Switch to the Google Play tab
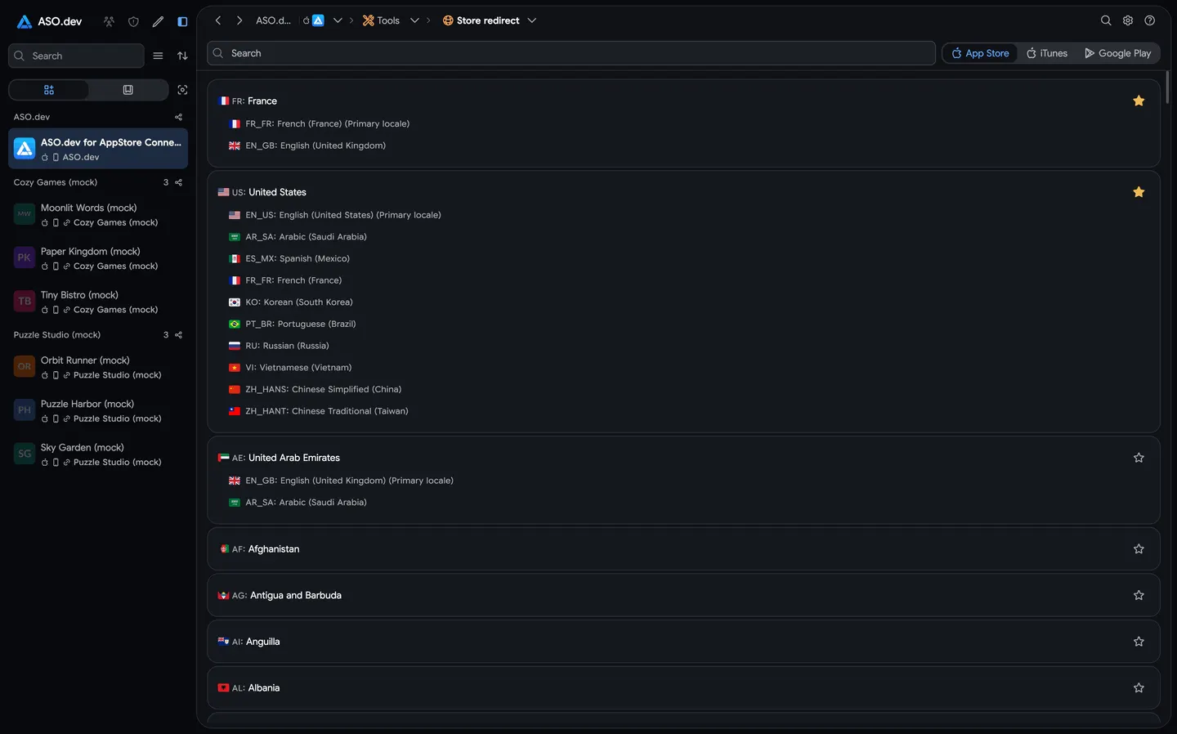1177x734 pixels. [x=1117, y=53]
